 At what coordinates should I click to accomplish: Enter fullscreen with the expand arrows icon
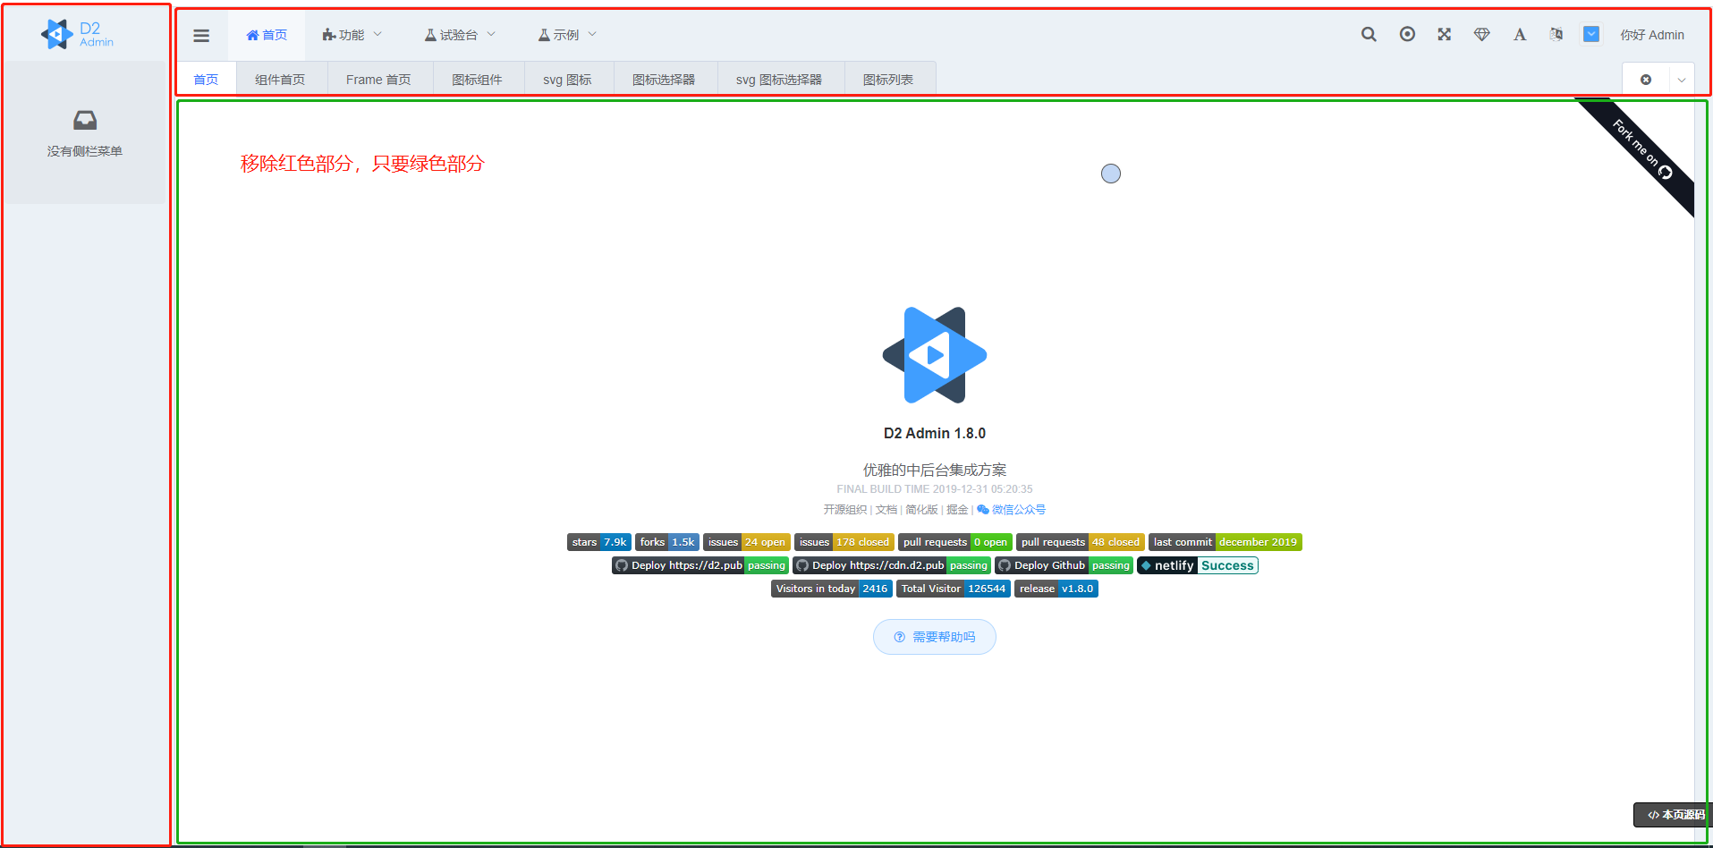(1445, 34)
